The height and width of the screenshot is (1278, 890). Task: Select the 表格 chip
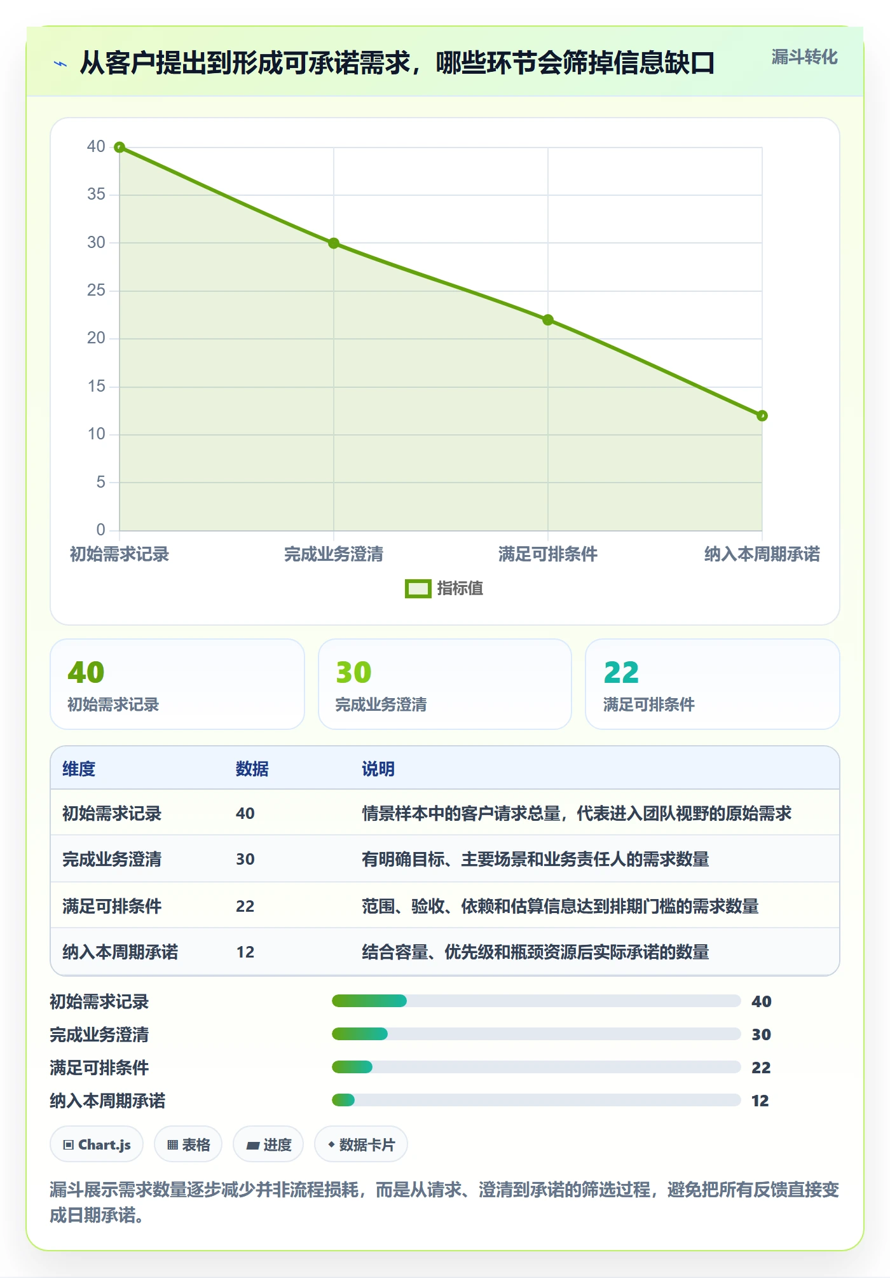188,1144
